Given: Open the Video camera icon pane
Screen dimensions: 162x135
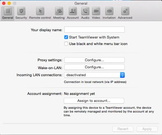Looking at the screenshot, I should [96, 11].
